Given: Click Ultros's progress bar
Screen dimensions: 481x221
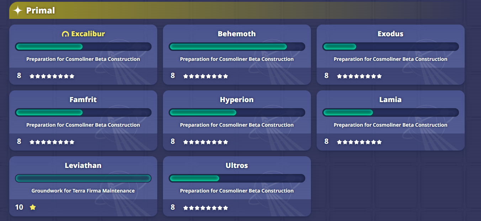Looking at the screenshot, I should 237,178.
